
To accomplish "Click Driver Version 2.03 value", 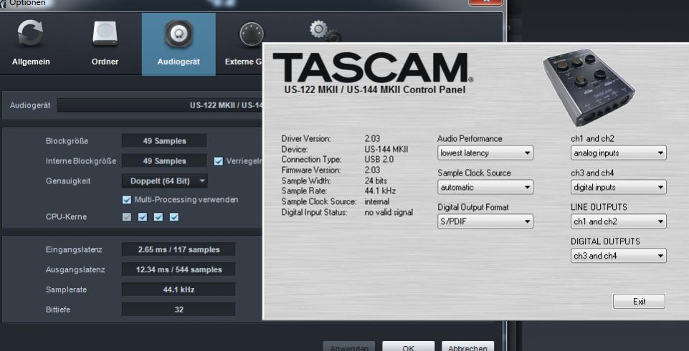I will (x=372, y=139).
